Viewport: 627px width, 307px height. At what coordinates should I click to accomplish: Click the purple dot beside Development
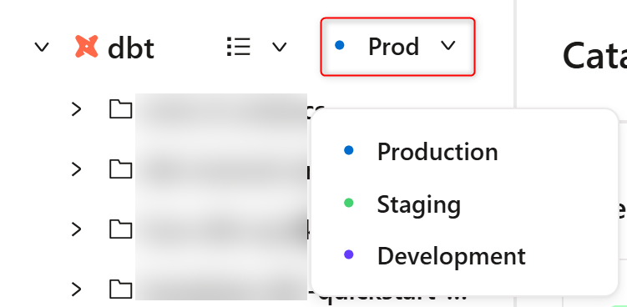pyautogui.click(x=349, y=254)
